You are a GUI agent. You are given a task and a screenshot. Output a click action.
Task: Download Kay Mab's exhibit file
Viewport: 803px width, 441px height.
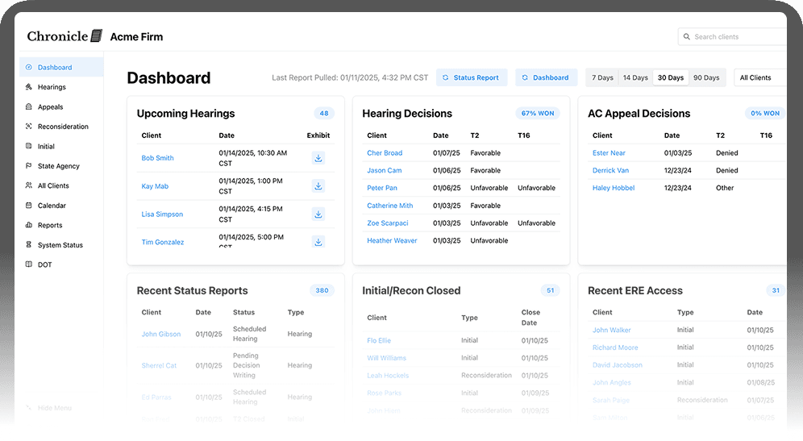tap(318, 186)
